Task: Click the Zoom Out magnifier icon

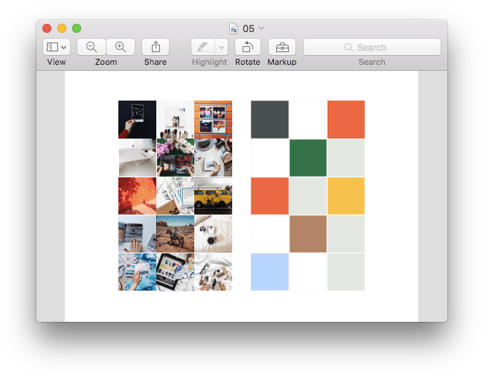Action: pos(92,47)
